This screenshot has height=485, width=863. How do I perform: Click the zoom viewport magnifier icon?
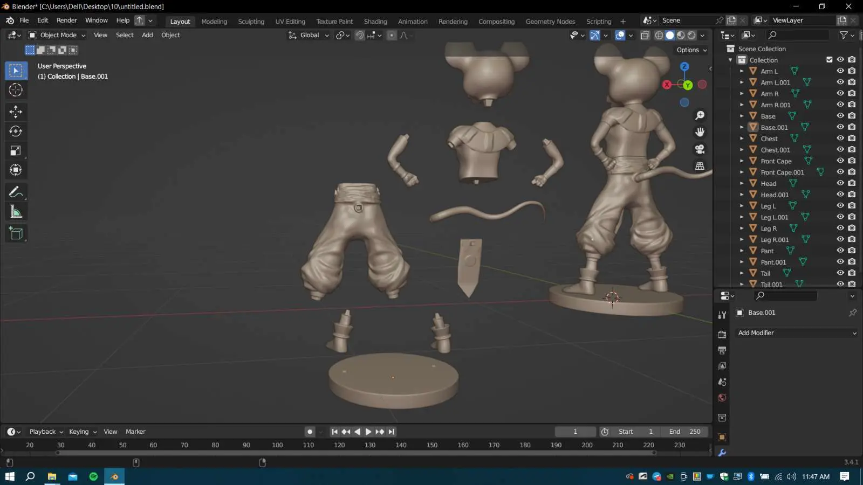(700, 115)
